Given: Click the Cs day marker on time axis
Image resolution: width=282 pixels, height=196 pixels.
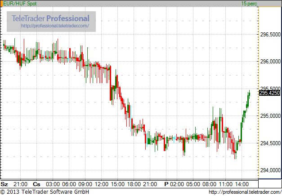Looking at the screenshot, I should pos(36,184).
